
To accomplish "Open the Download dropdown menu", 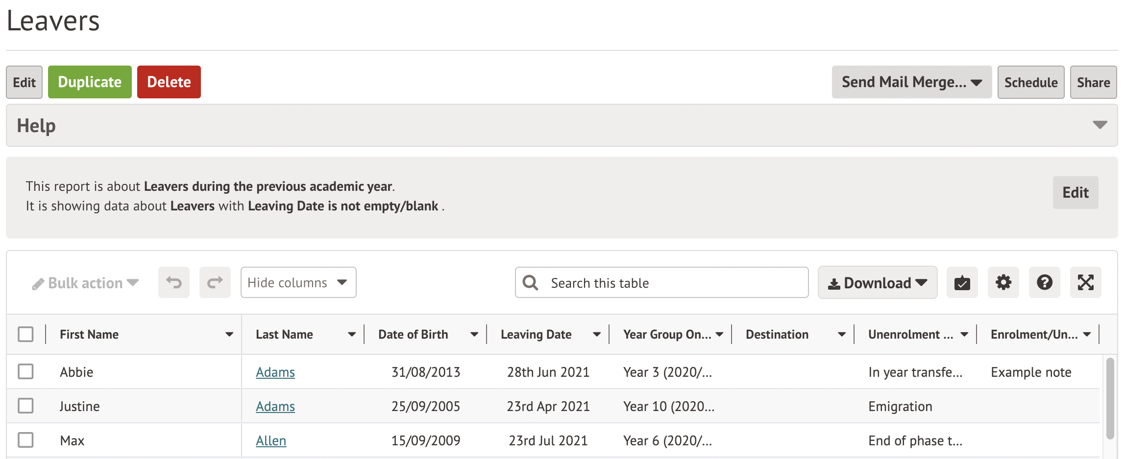I will tap(877, 282).
